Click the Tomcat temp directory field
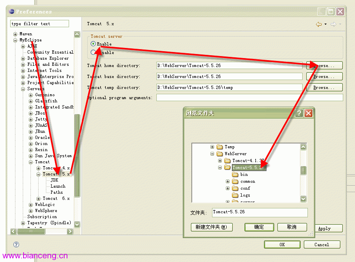 pyautogui.click(x=229, y=87)
